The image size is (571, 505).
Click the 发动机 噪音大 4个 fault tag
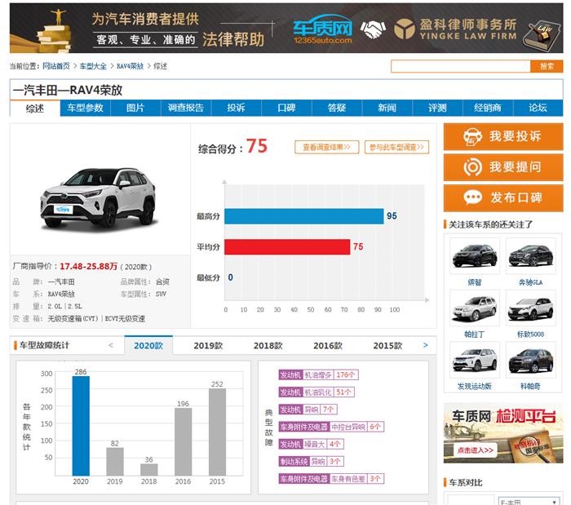pyautogui.click(x=312, y=444)
